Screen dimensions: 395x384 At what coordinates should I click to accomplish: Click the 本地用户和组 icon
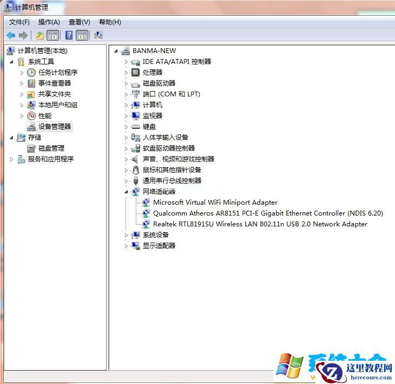click(x=31, y=105)
